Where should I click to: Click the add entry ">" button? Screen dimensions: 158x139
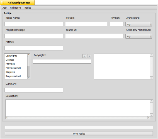(x=84, y=56)
